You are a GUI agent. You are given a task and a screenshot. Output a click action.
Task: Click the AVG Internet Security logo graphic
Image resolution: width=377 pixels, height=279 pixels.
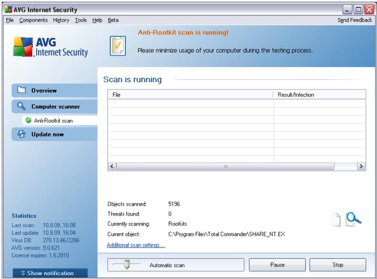tap(50, 47)
